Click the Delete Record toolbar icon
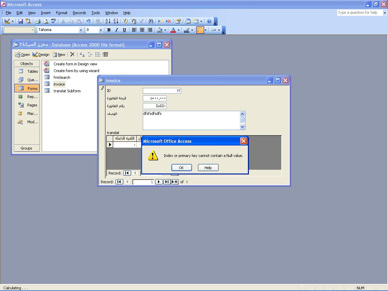 coord(168,21)
